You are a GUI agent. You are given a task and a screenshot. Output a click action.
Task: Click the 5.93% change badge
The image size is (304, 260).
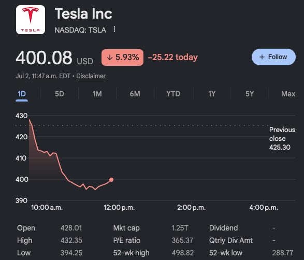coord(123,57)
